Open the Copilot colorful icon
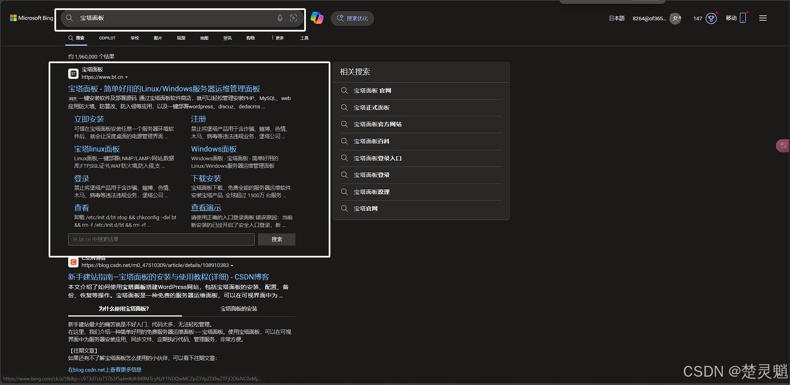The width and height of the screenshot is (790, 385). tap(317, 18)
